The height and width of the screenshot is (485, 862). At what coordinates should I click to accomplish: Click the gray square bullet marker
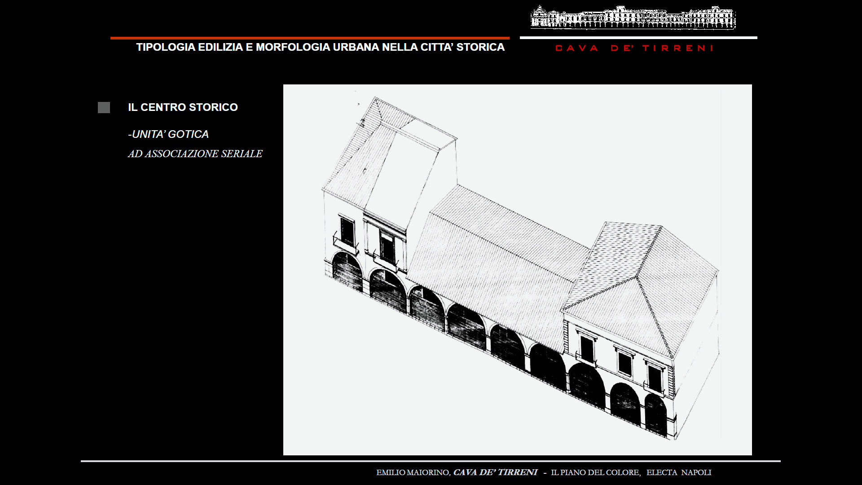coord(104,107)
